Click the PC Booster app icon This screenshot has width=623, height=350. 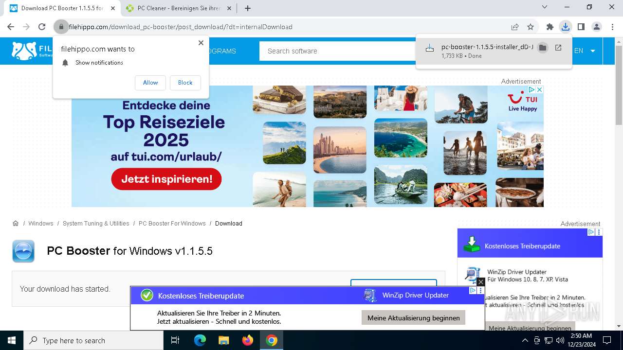click(x=23, y=251)
